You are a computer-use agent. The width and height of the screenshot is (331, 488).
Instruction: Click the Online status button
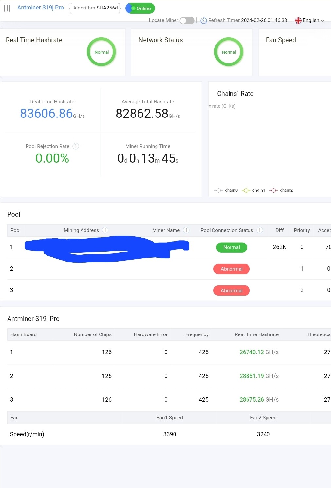[140, 8]
